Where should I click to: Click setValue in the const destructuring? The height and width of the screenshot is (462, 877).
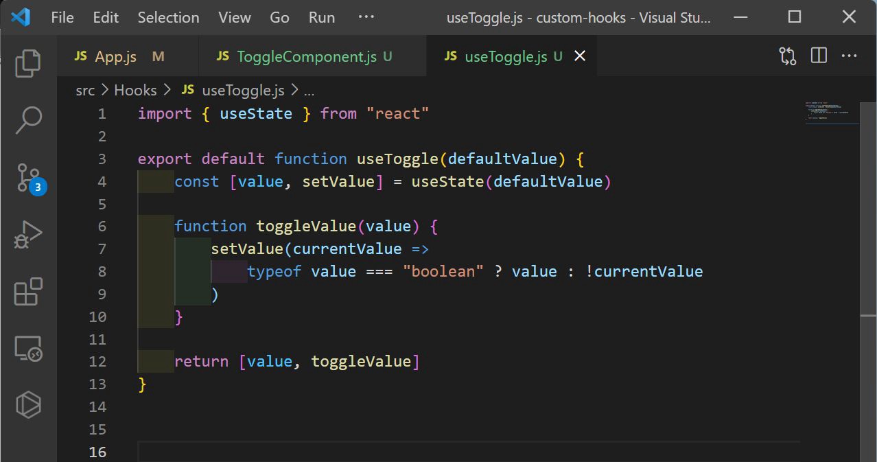click(338, 182)
